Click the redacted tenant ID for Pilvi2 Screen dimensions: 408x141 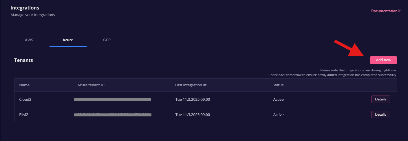pos(113,115)
